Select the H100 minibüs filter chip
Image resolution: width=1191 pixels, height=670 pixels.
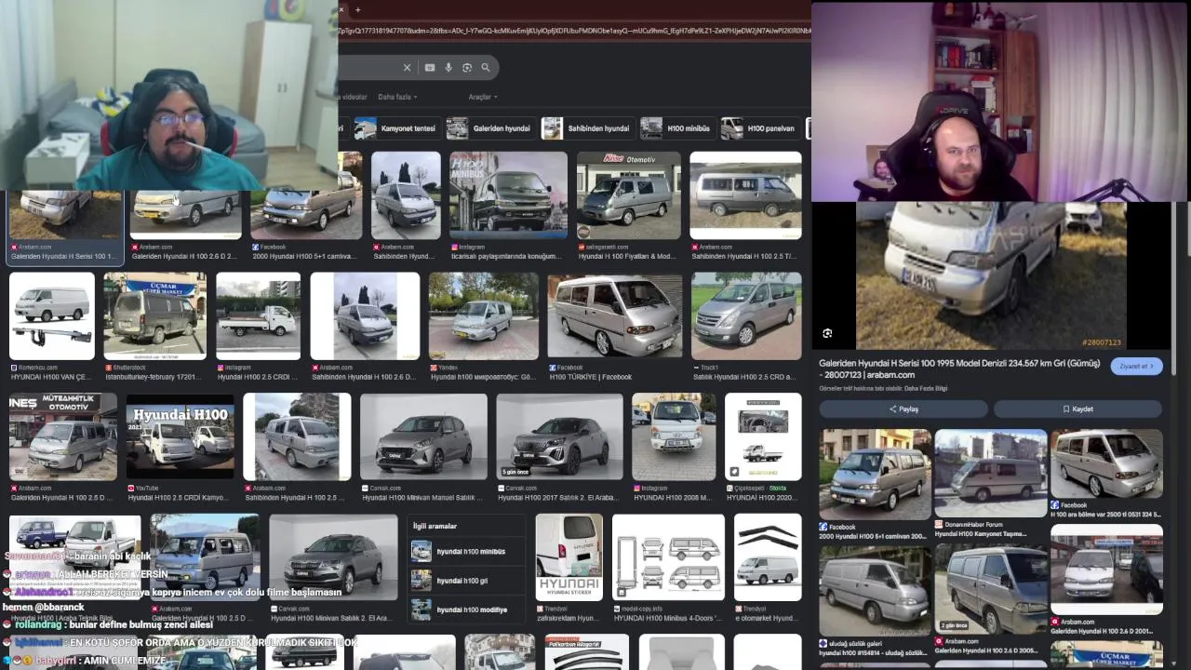pos(676,128)
